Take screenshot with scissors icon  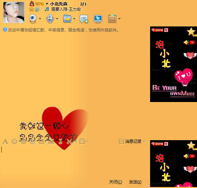pos(69,142)
